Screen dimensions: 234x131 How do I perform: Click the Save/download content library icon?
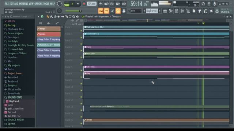pos(217,11)
